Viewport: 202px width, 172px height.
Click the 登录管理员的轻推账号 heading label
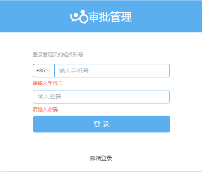[x=58, y=55]
